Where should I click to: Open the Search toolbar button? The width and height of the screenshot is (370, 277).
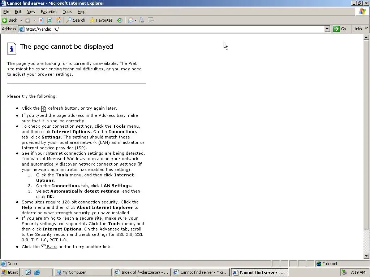tap(76, 20)
